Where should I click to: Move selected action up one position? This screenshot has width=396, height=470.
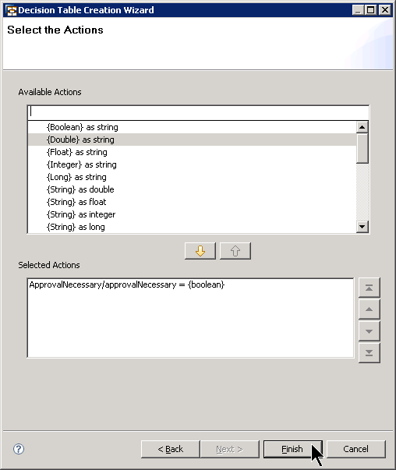click(x=369, y=309)
